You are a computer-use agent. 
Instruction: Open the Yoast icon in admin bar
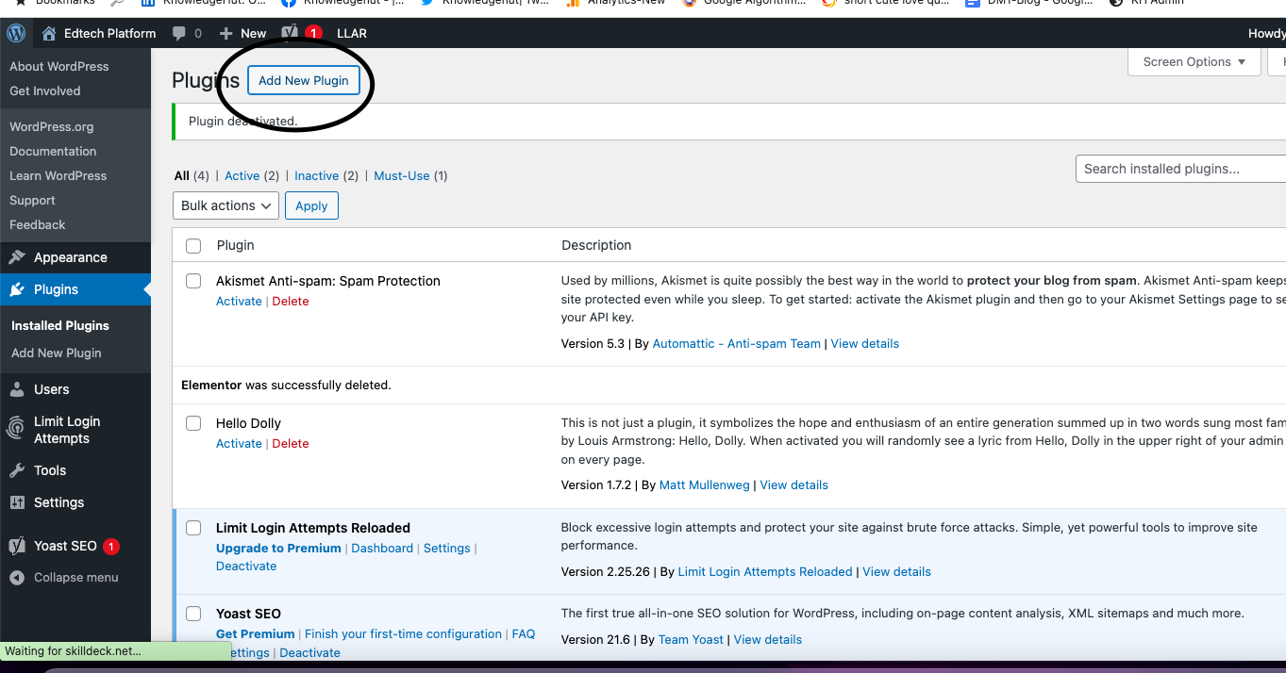290,33
